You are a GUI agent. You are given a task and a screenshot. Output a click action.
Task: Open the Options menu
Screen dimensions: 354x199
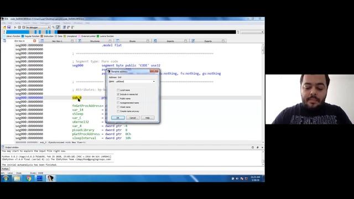(67, 23)
